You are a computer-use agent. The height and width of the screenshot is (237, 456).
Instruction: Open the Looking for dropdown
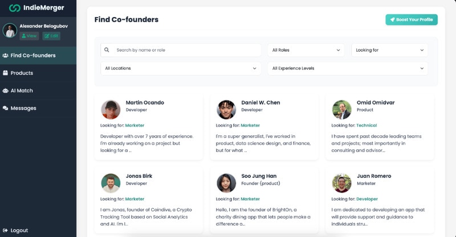click(x=389, y=50)
